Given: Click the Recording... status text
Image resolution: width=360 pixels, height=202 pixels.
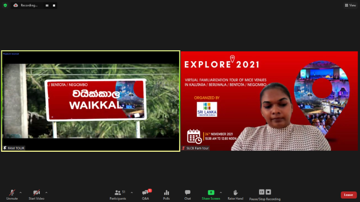Looking at the screenshot, I should coord(29,5).
